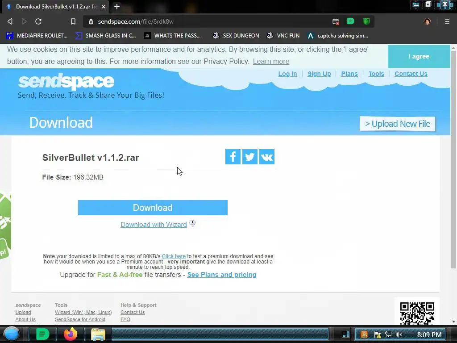This screenshot has width=457, height=343.
Task: Click the browser forward arrow
Action: pos(24,21)
